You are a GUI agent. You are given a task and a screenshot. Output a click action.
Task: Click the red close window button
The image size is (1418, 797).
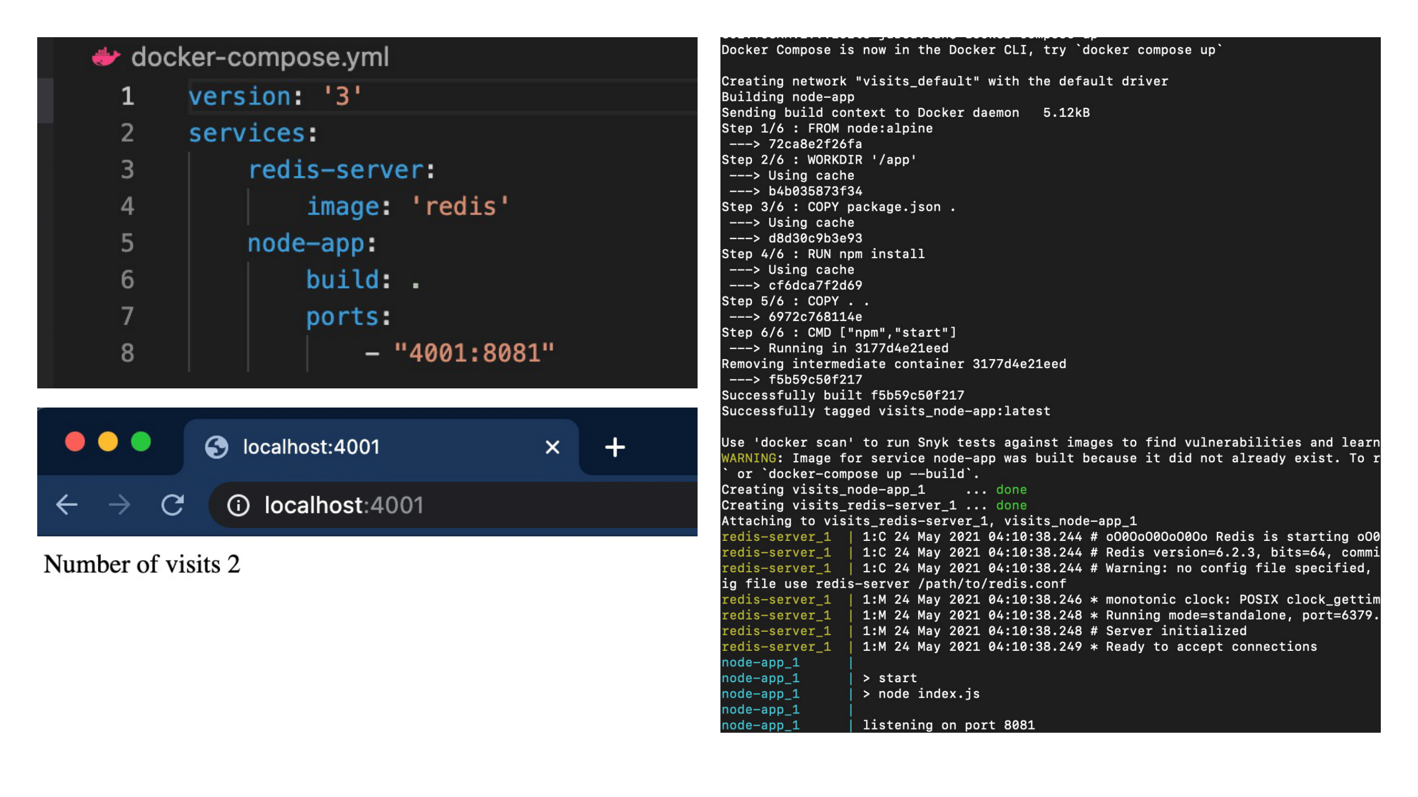point(75,441)
